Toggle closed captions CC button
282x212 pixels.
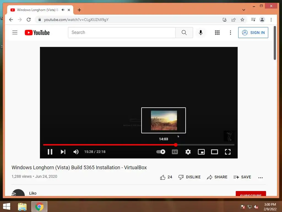[175, 152]
